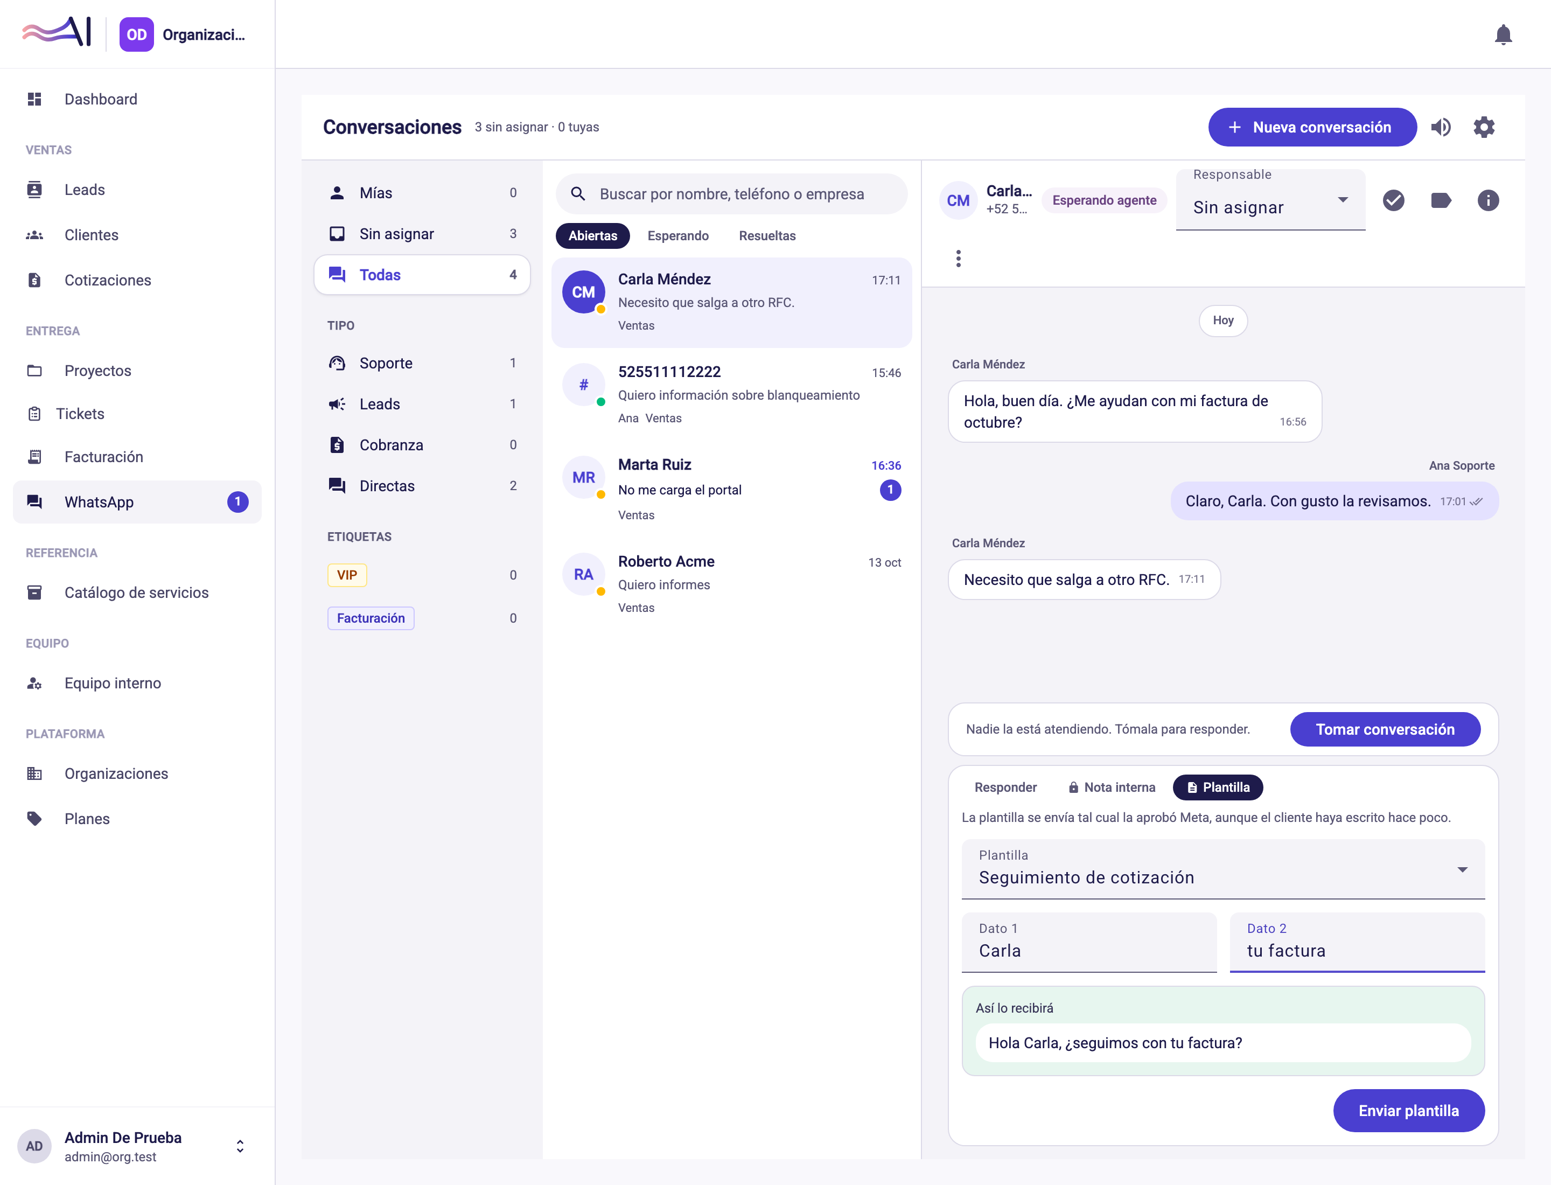The image size is (1551, 1185).
Task: Open Planes in the sidebar
Action: click(137, 818)
